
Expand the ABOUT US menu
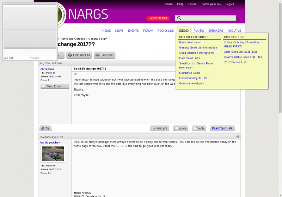234,31
